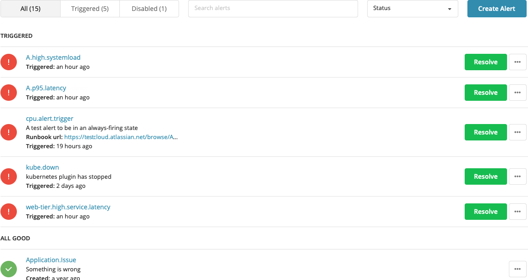Viewport: 528px width, 280px height.
Task: Switch to the Disabled (1) tab
Action: point(149,9)
